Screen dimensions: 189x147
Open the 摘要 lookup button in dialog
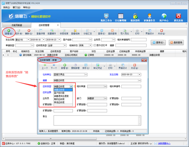pyautogui.click(x=140, y=80)
